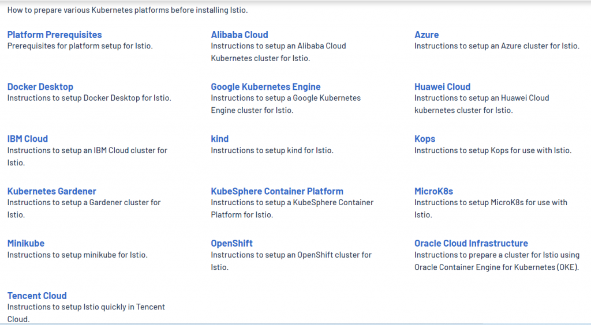The height and width of the screenshot is (325, 591).
Task: Open the Platform Prerequisites link
Action: [x=54, y=35]
